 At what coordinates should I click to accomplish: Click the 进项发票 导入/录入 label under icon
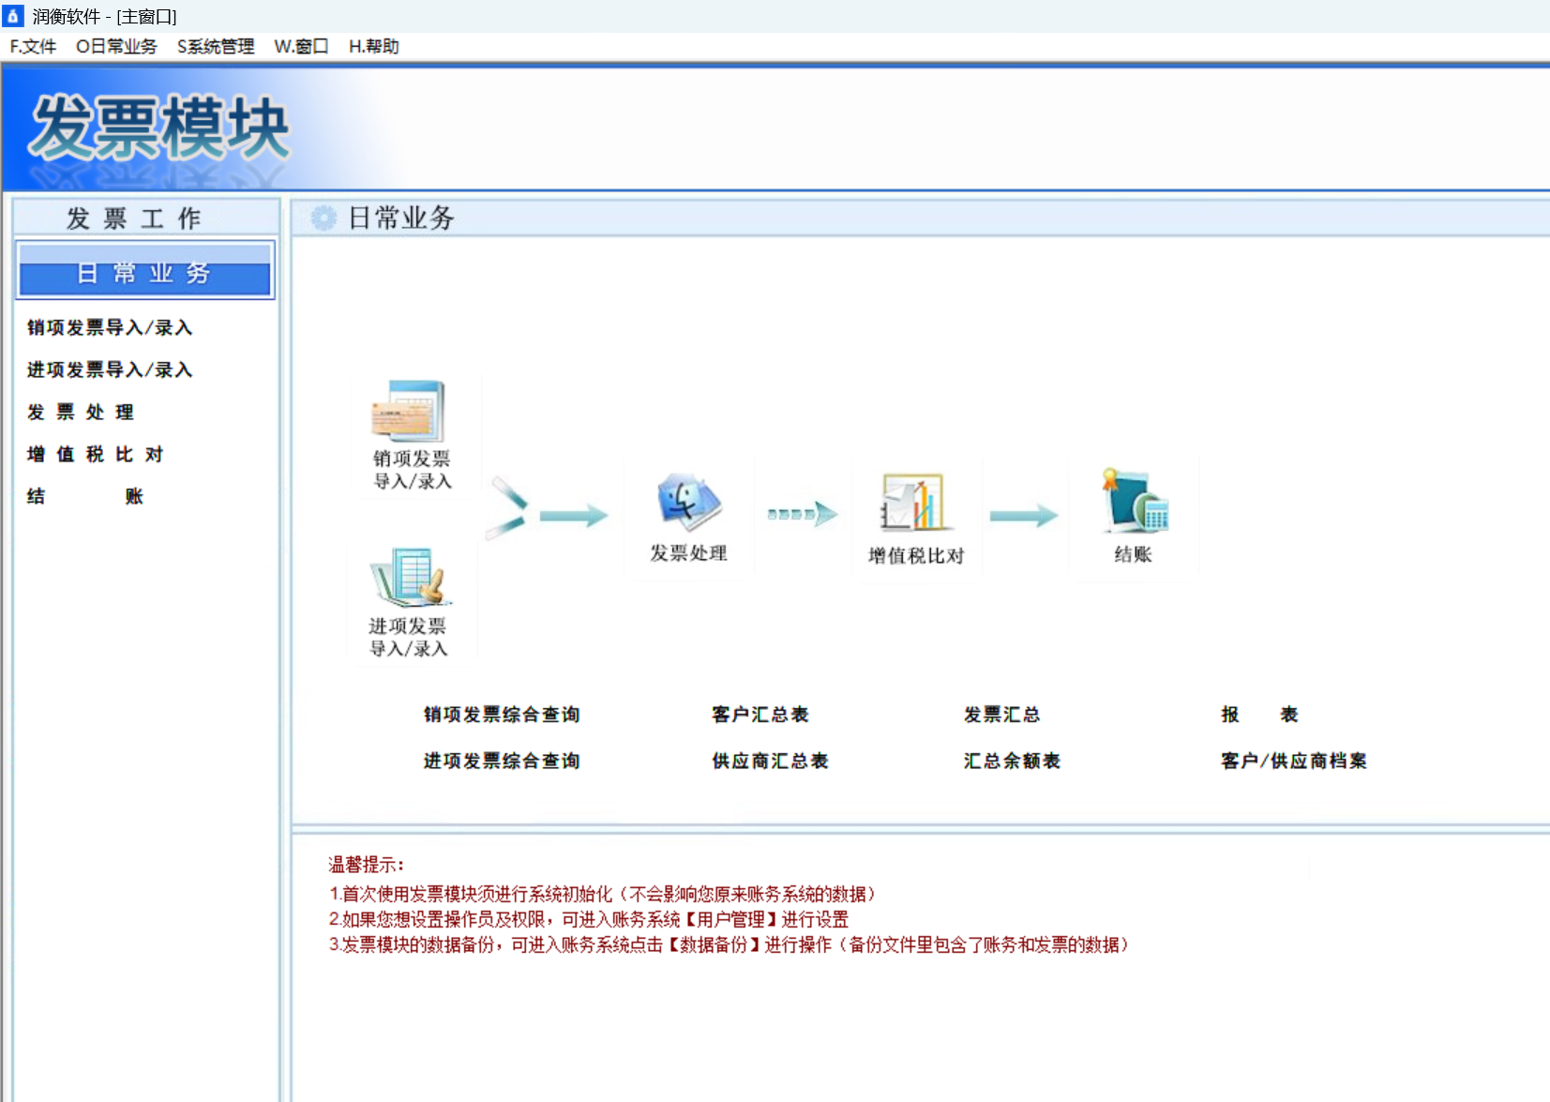click(x=409, y=637)
